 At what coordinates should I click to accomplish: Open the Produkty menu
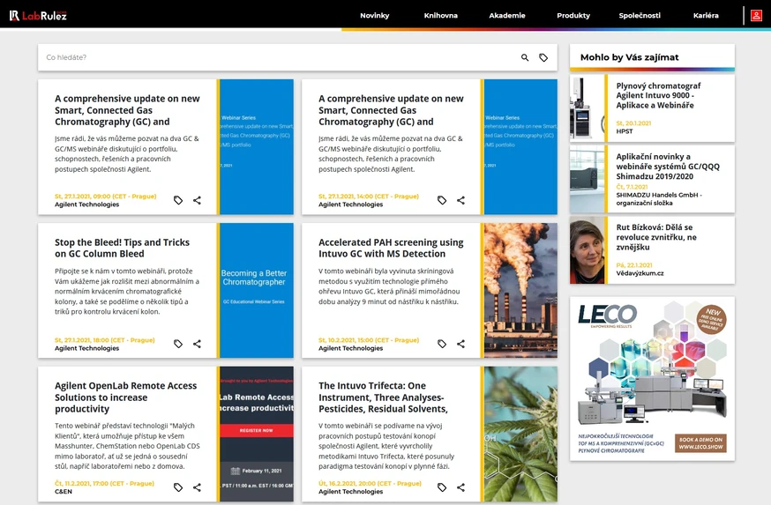(x=573, y=15)
